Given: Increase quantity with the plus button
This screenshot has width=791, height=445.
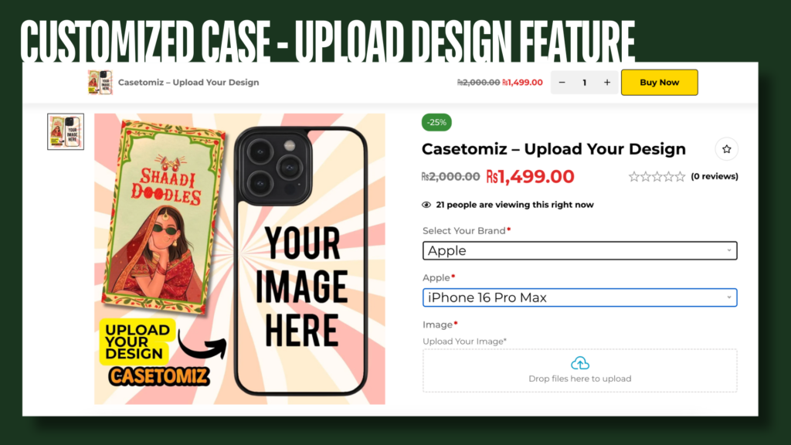Looking at the screenshot, I should tap(607, 82).
